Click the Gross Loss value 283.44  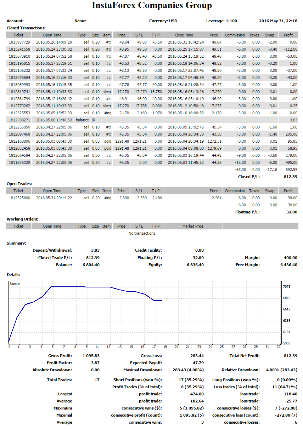197,356
